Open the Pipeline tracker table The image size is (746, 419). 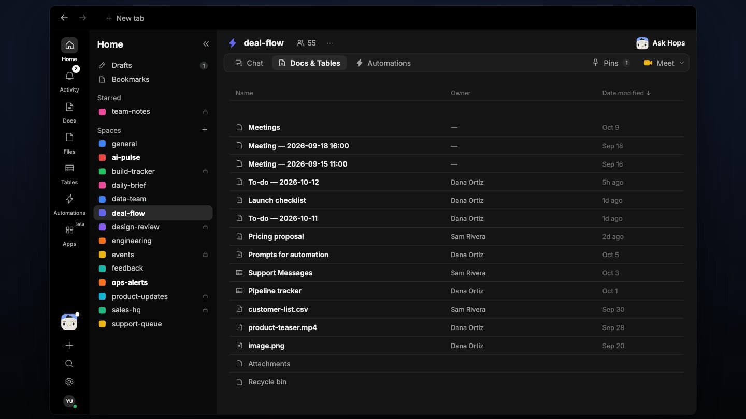(x=456, y=291)
